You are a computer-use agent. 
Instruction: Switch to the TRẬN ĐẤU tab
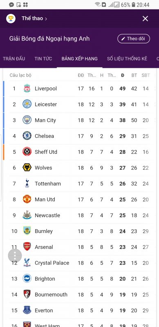click(x=14, y=58)
